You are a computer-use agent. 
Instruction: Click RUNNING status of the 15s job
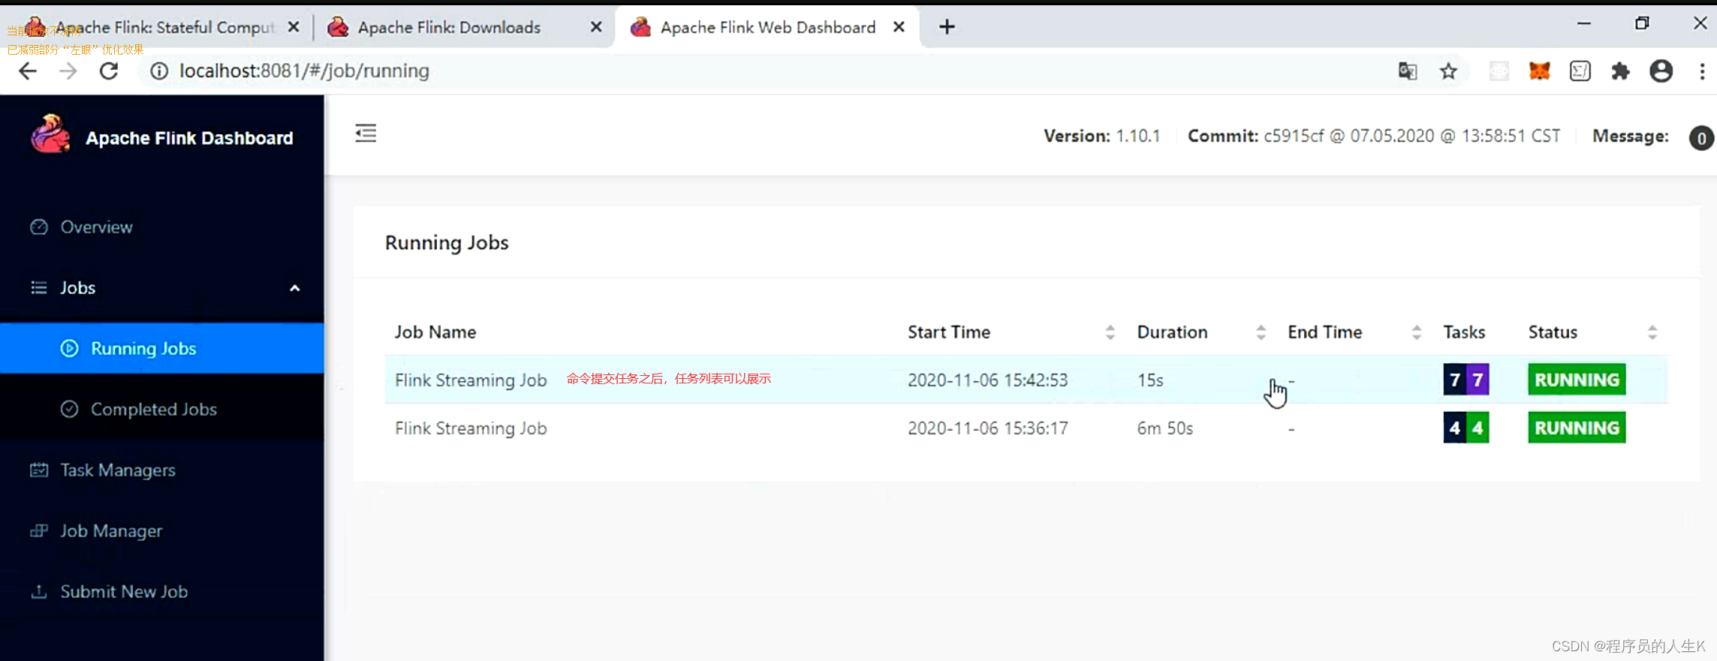[x=1577, y=380]
